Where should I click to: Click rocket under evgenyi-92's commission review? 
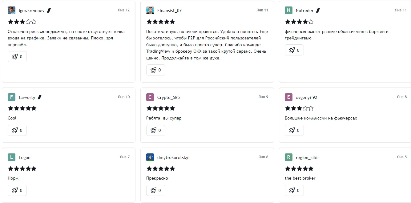tap(294, 130)
